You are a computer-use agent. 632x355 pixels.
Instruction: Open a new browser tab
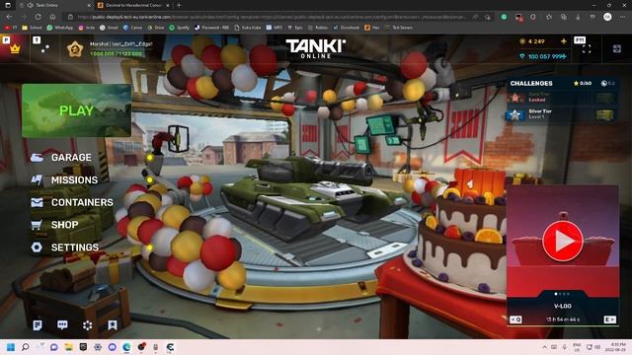[179, 5]
